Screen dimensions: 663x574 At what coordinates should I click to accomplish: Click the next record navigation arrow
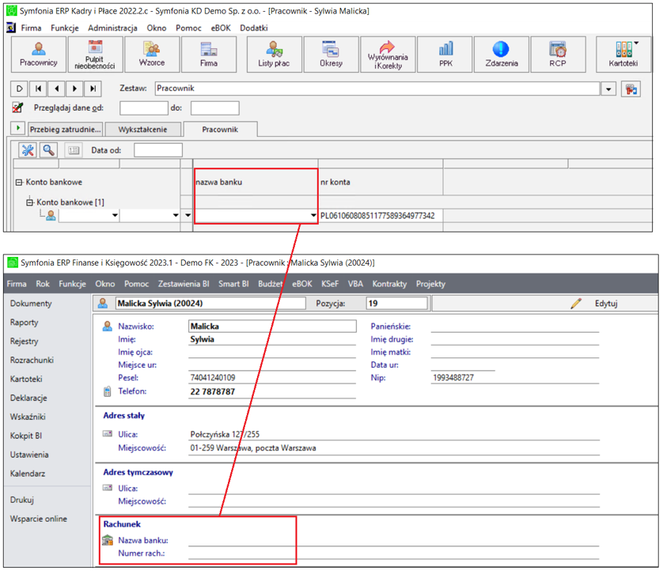(x=74, y=89)
